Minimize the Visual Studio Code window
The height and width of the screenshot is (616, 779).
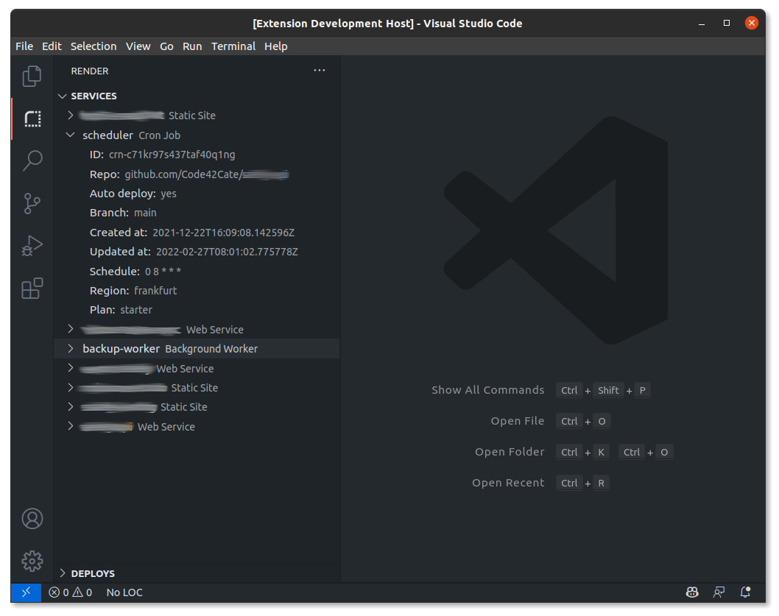pyautogui.click(x=702, y=23)
